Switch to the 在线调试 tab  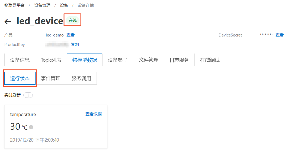(210, 60)
